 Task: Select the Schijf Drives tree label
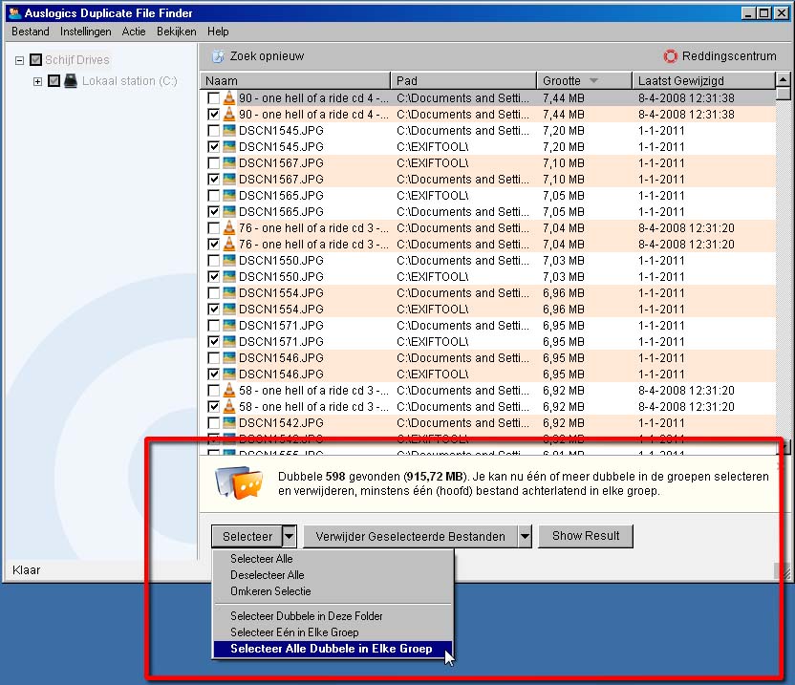click(x=77, y=60)
